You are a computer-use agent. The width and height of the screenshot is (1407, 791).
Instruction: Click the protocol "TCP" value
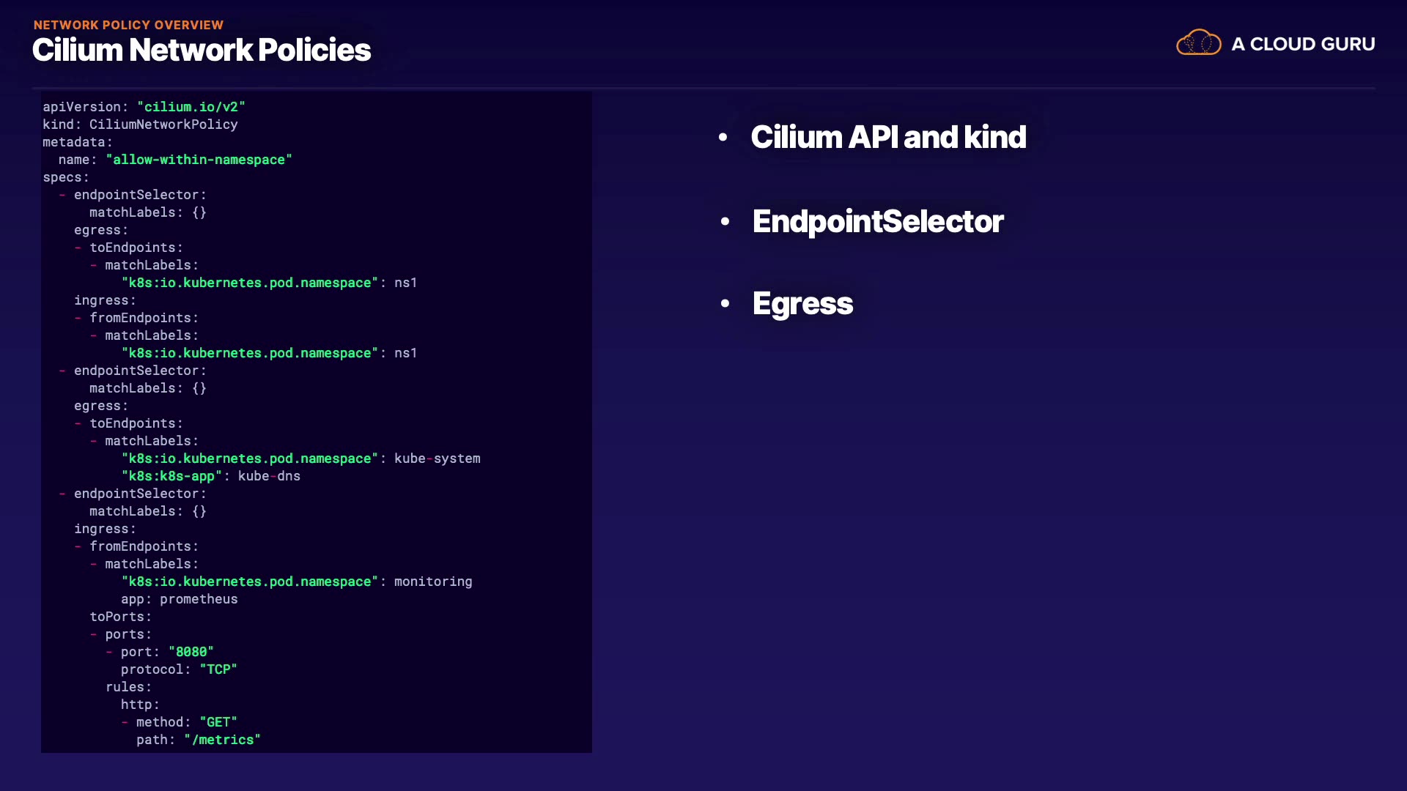(218, 669)
